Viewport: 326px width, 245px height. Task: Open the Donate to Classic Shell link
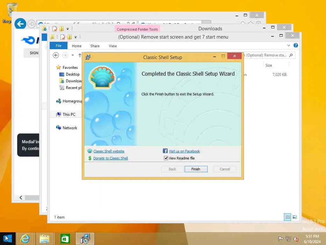pos(110,158)
